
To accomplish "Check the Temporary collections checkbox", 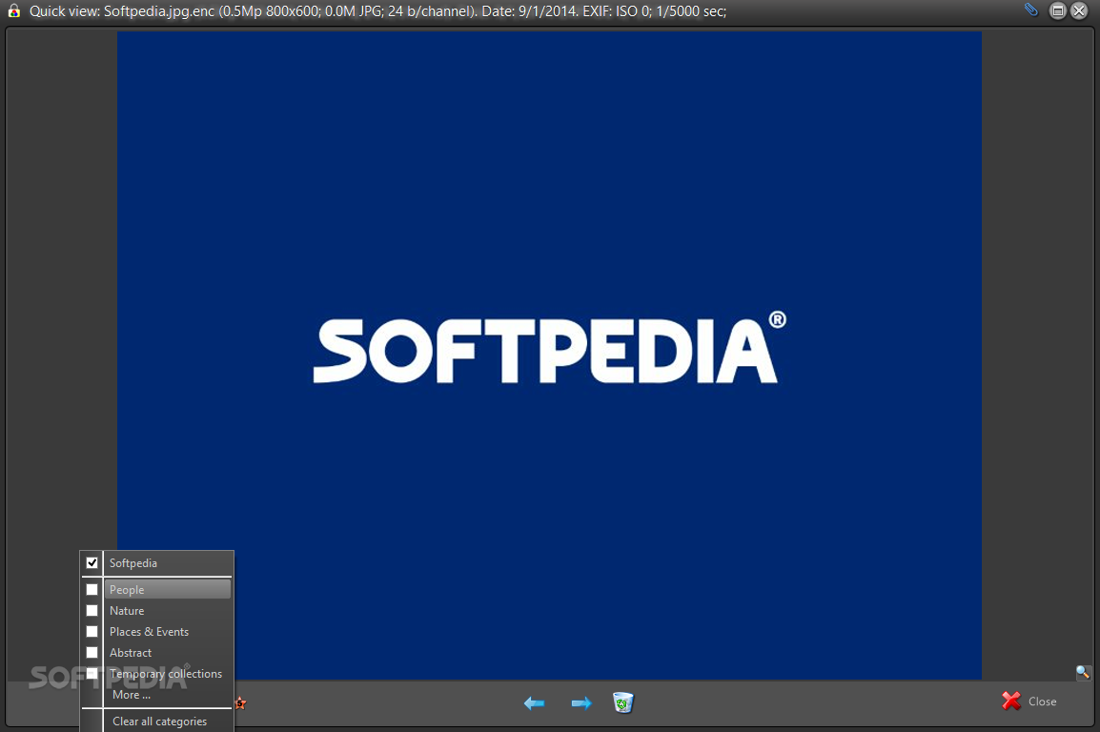I will (92, 673).
